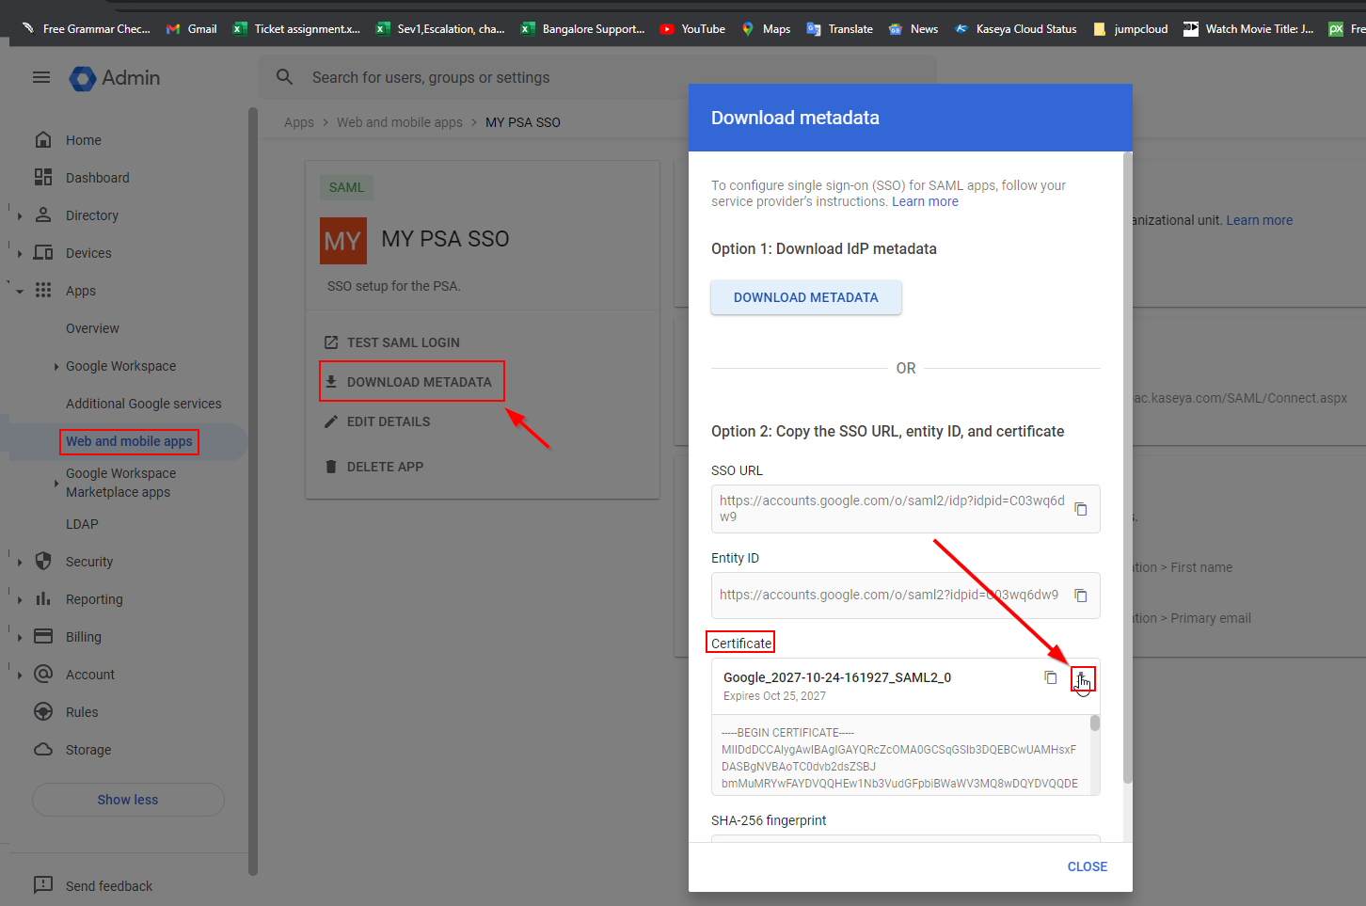1366x906 pixels.
Task: Click the Send feedback icon
Action: [x=43, y=885]
